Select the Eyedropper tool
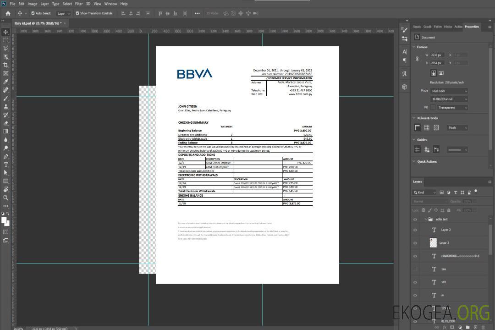Image resolution: width=495 pixels, height=330 pixels. (x=5, y=82)
